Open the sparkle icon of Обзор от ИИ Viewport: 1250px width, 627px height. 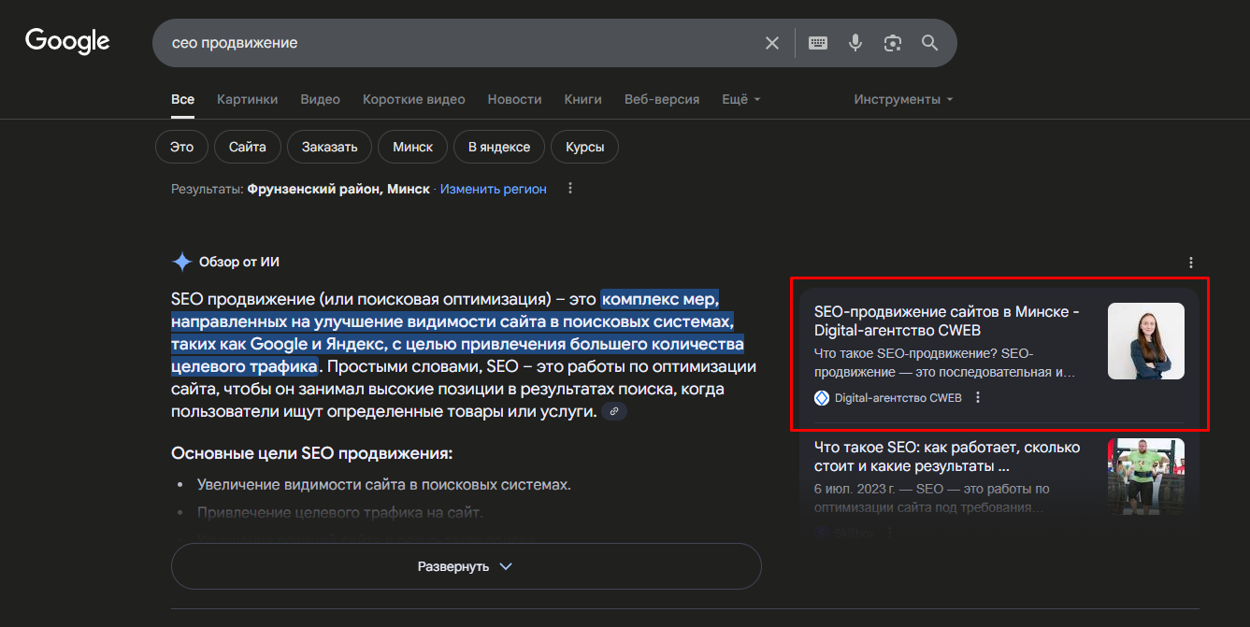(x=181, y=263)
